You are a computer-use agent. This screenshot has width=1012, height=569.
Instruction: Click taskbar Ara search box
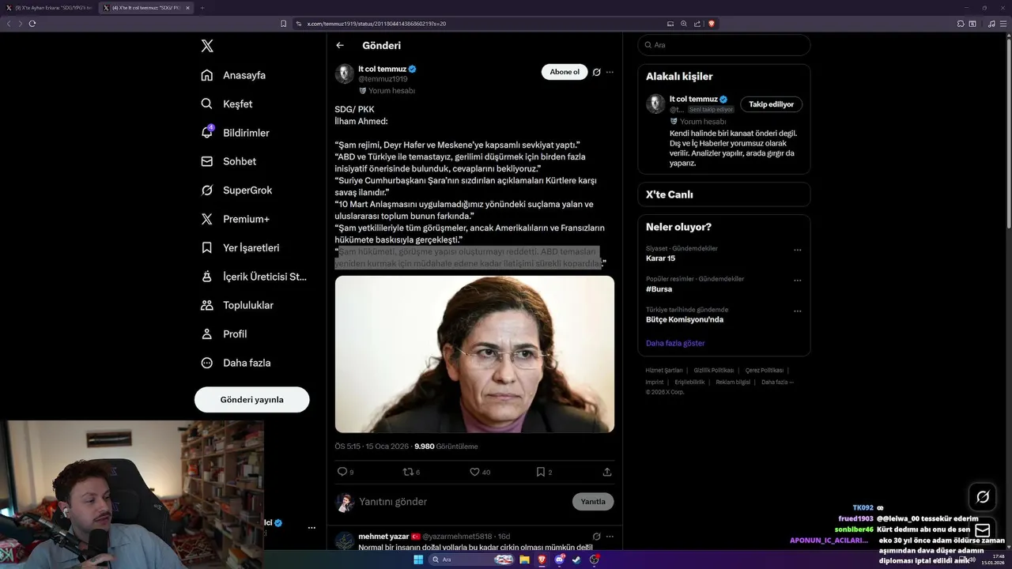[472, 560]
